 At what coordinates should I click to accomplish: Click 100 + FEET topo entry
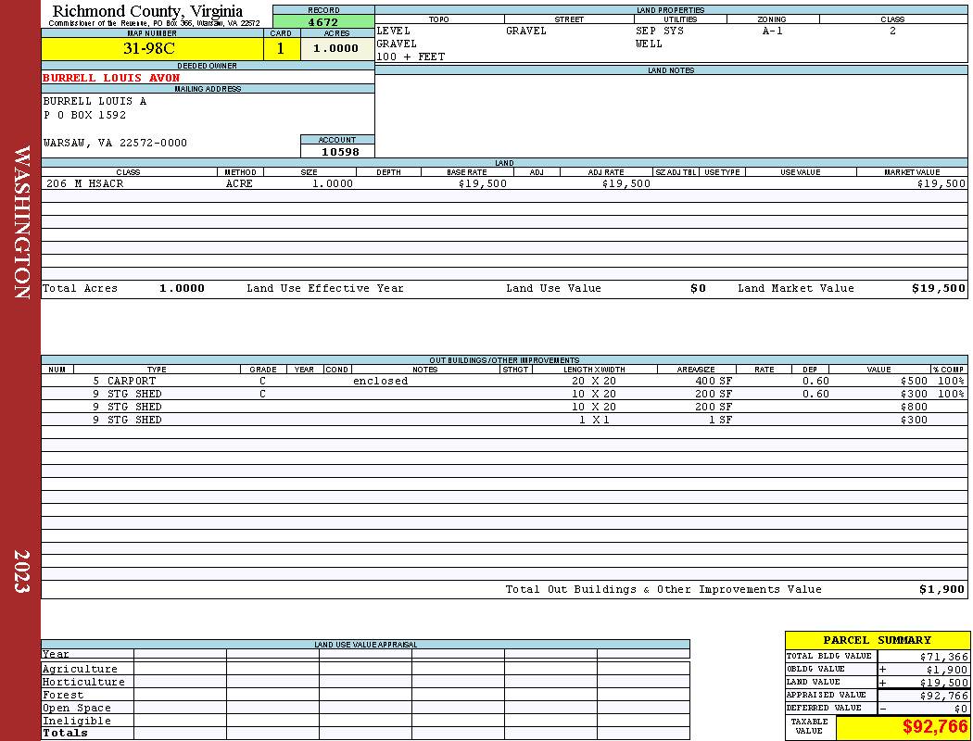(x=411, y=57)
